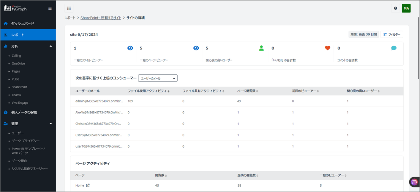Open Pages analytics
The width and height of the screenshot is (420, 192).
pyautogui.click(x=16, y=71)
